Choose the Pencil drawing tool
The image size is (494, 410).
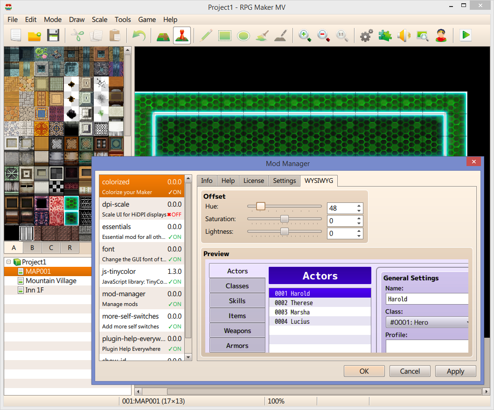206,35
